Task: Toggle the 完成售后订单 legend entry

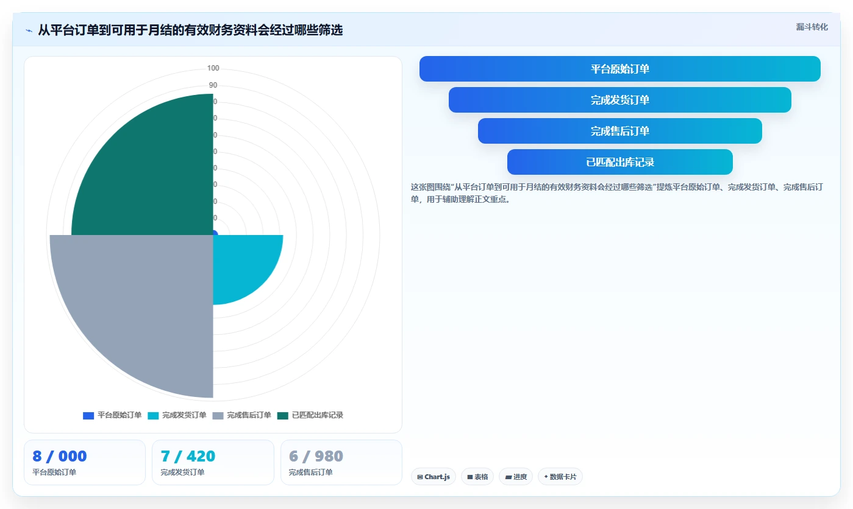Action: (x=241, y=415)
